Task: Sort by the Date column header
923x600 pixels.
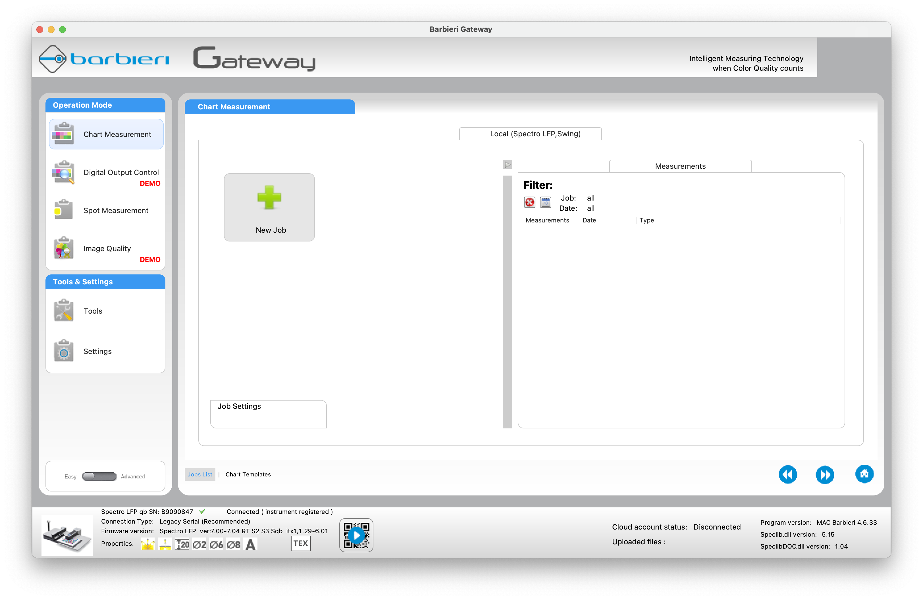Action: coord(589,220)
